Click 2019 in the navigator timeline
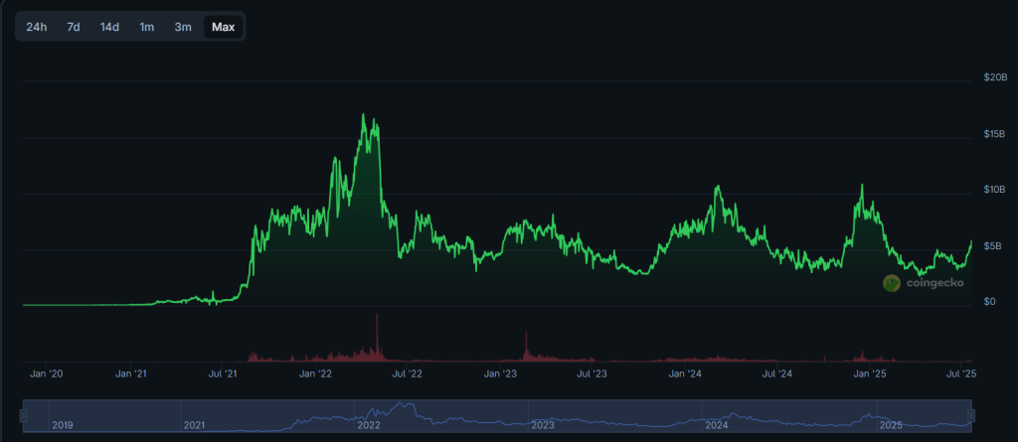This screenshot has width=1018, height=442. (x=63, y=425)
